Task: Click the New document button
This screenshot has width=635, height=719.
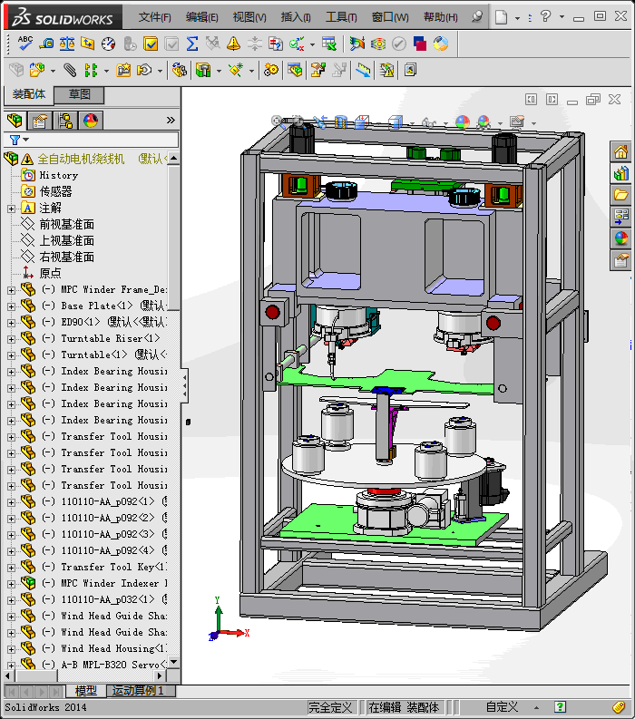Action: point(501,17)
